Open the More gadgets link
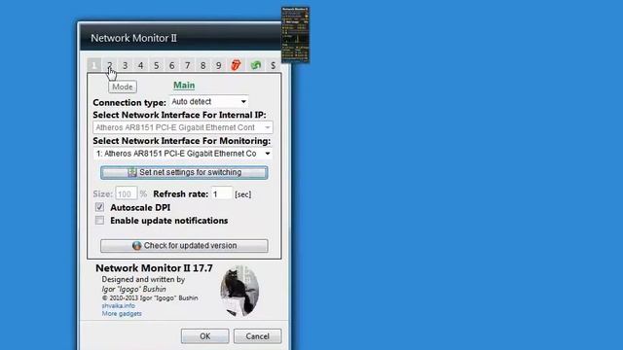Viewport: 623px width, 350px height. [122, 313]
